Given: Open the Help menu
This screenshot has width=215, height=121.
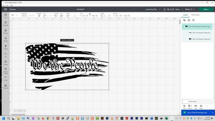Looking at the screenshot, I should 11,5.
